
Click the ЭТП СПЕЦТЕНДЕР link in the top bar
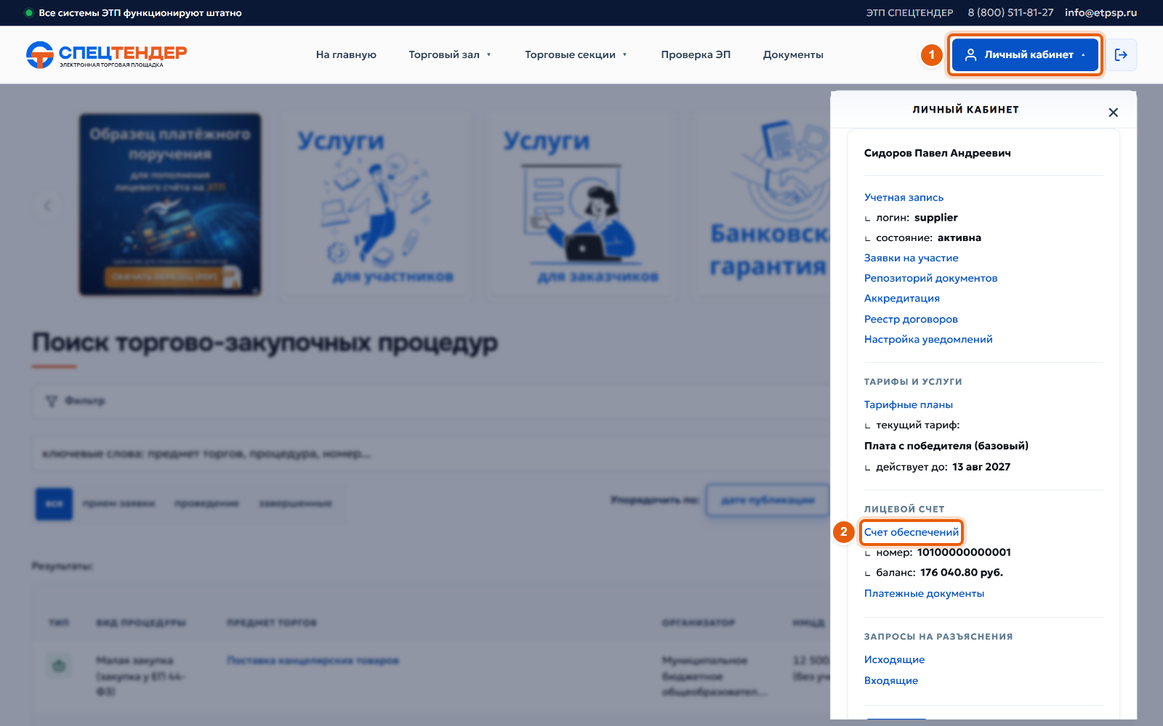909,12
